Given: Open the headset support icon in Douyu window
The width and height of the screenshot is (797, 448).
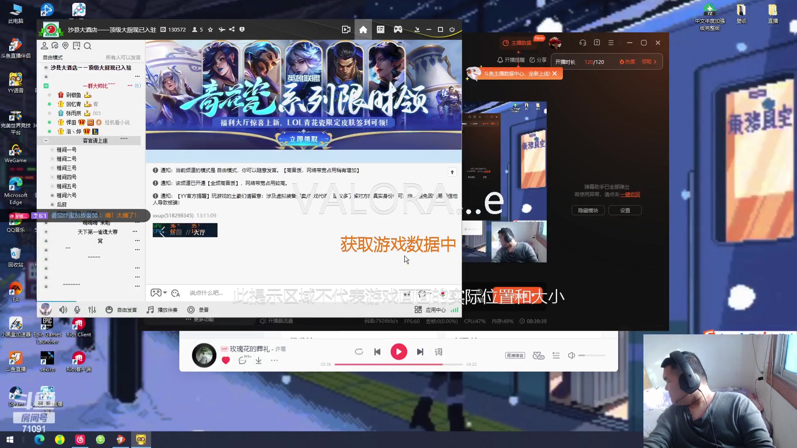Looking at the screenshot, I should (x=583, y=43).
